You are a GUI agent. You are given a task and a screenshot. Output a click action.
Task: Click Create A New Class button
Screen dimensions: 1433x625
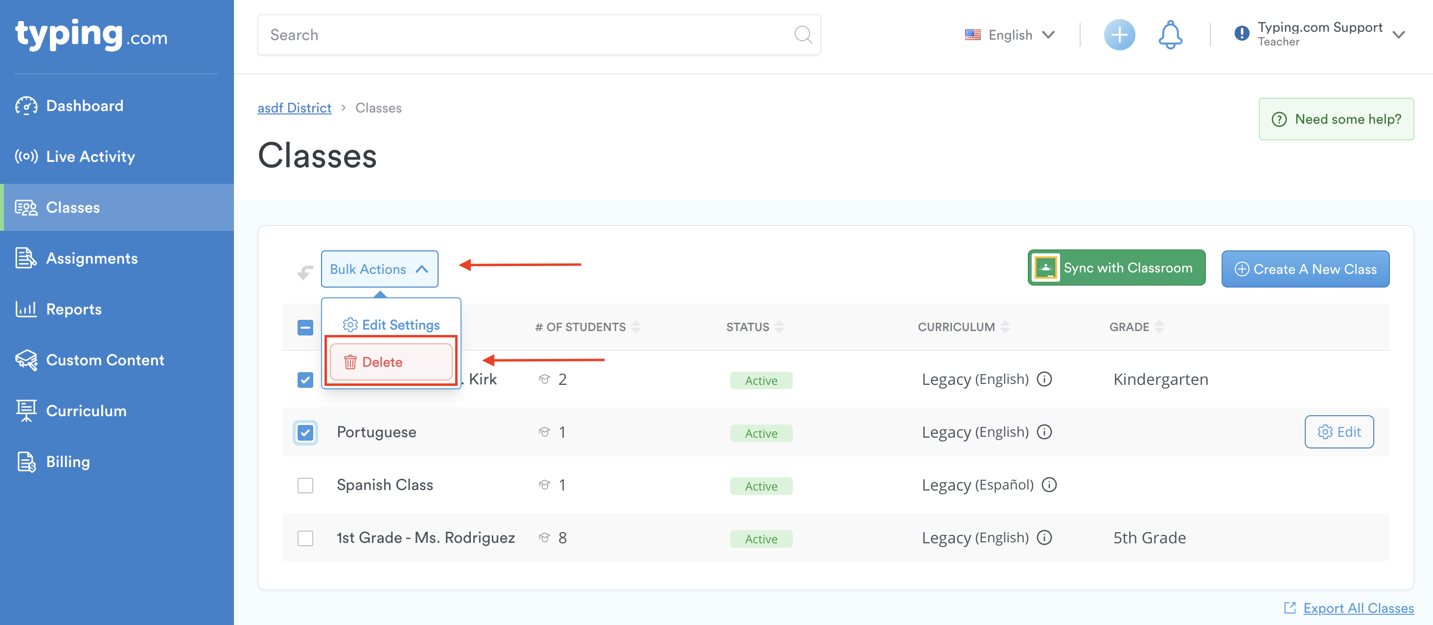(1305, 269)
